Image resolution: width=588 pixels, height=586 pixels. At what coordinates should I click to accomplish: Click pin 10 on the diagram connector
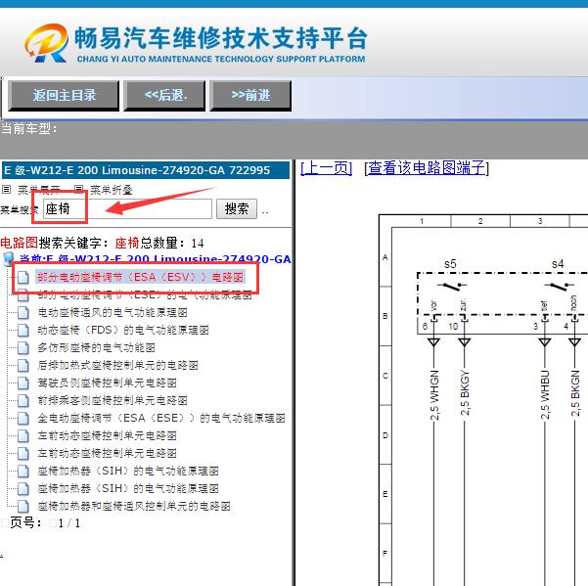pyautogui.click(x=453, y=327)
